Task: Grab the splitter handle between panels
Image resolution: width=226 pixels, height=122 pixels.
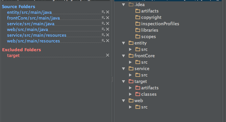Action: pyautogui.click(x=112, y=79)
